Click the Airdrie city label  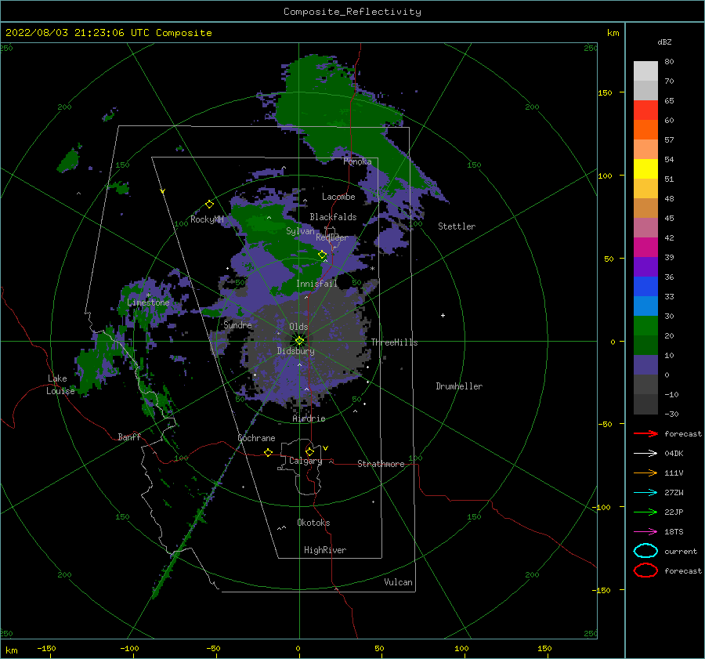coord(309,418)
